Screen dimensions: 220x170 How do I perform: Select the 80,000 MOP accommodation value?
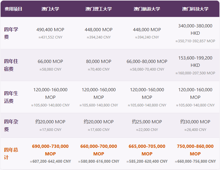point(99,62)
